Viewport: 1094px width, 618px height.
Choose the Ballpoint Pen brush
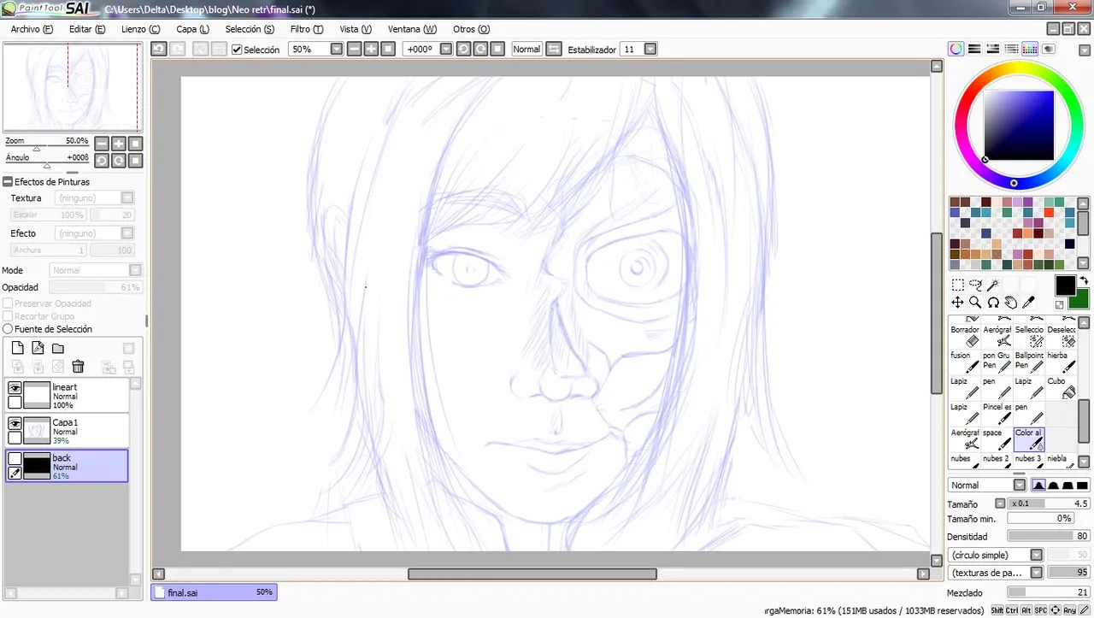(1029, 361)
